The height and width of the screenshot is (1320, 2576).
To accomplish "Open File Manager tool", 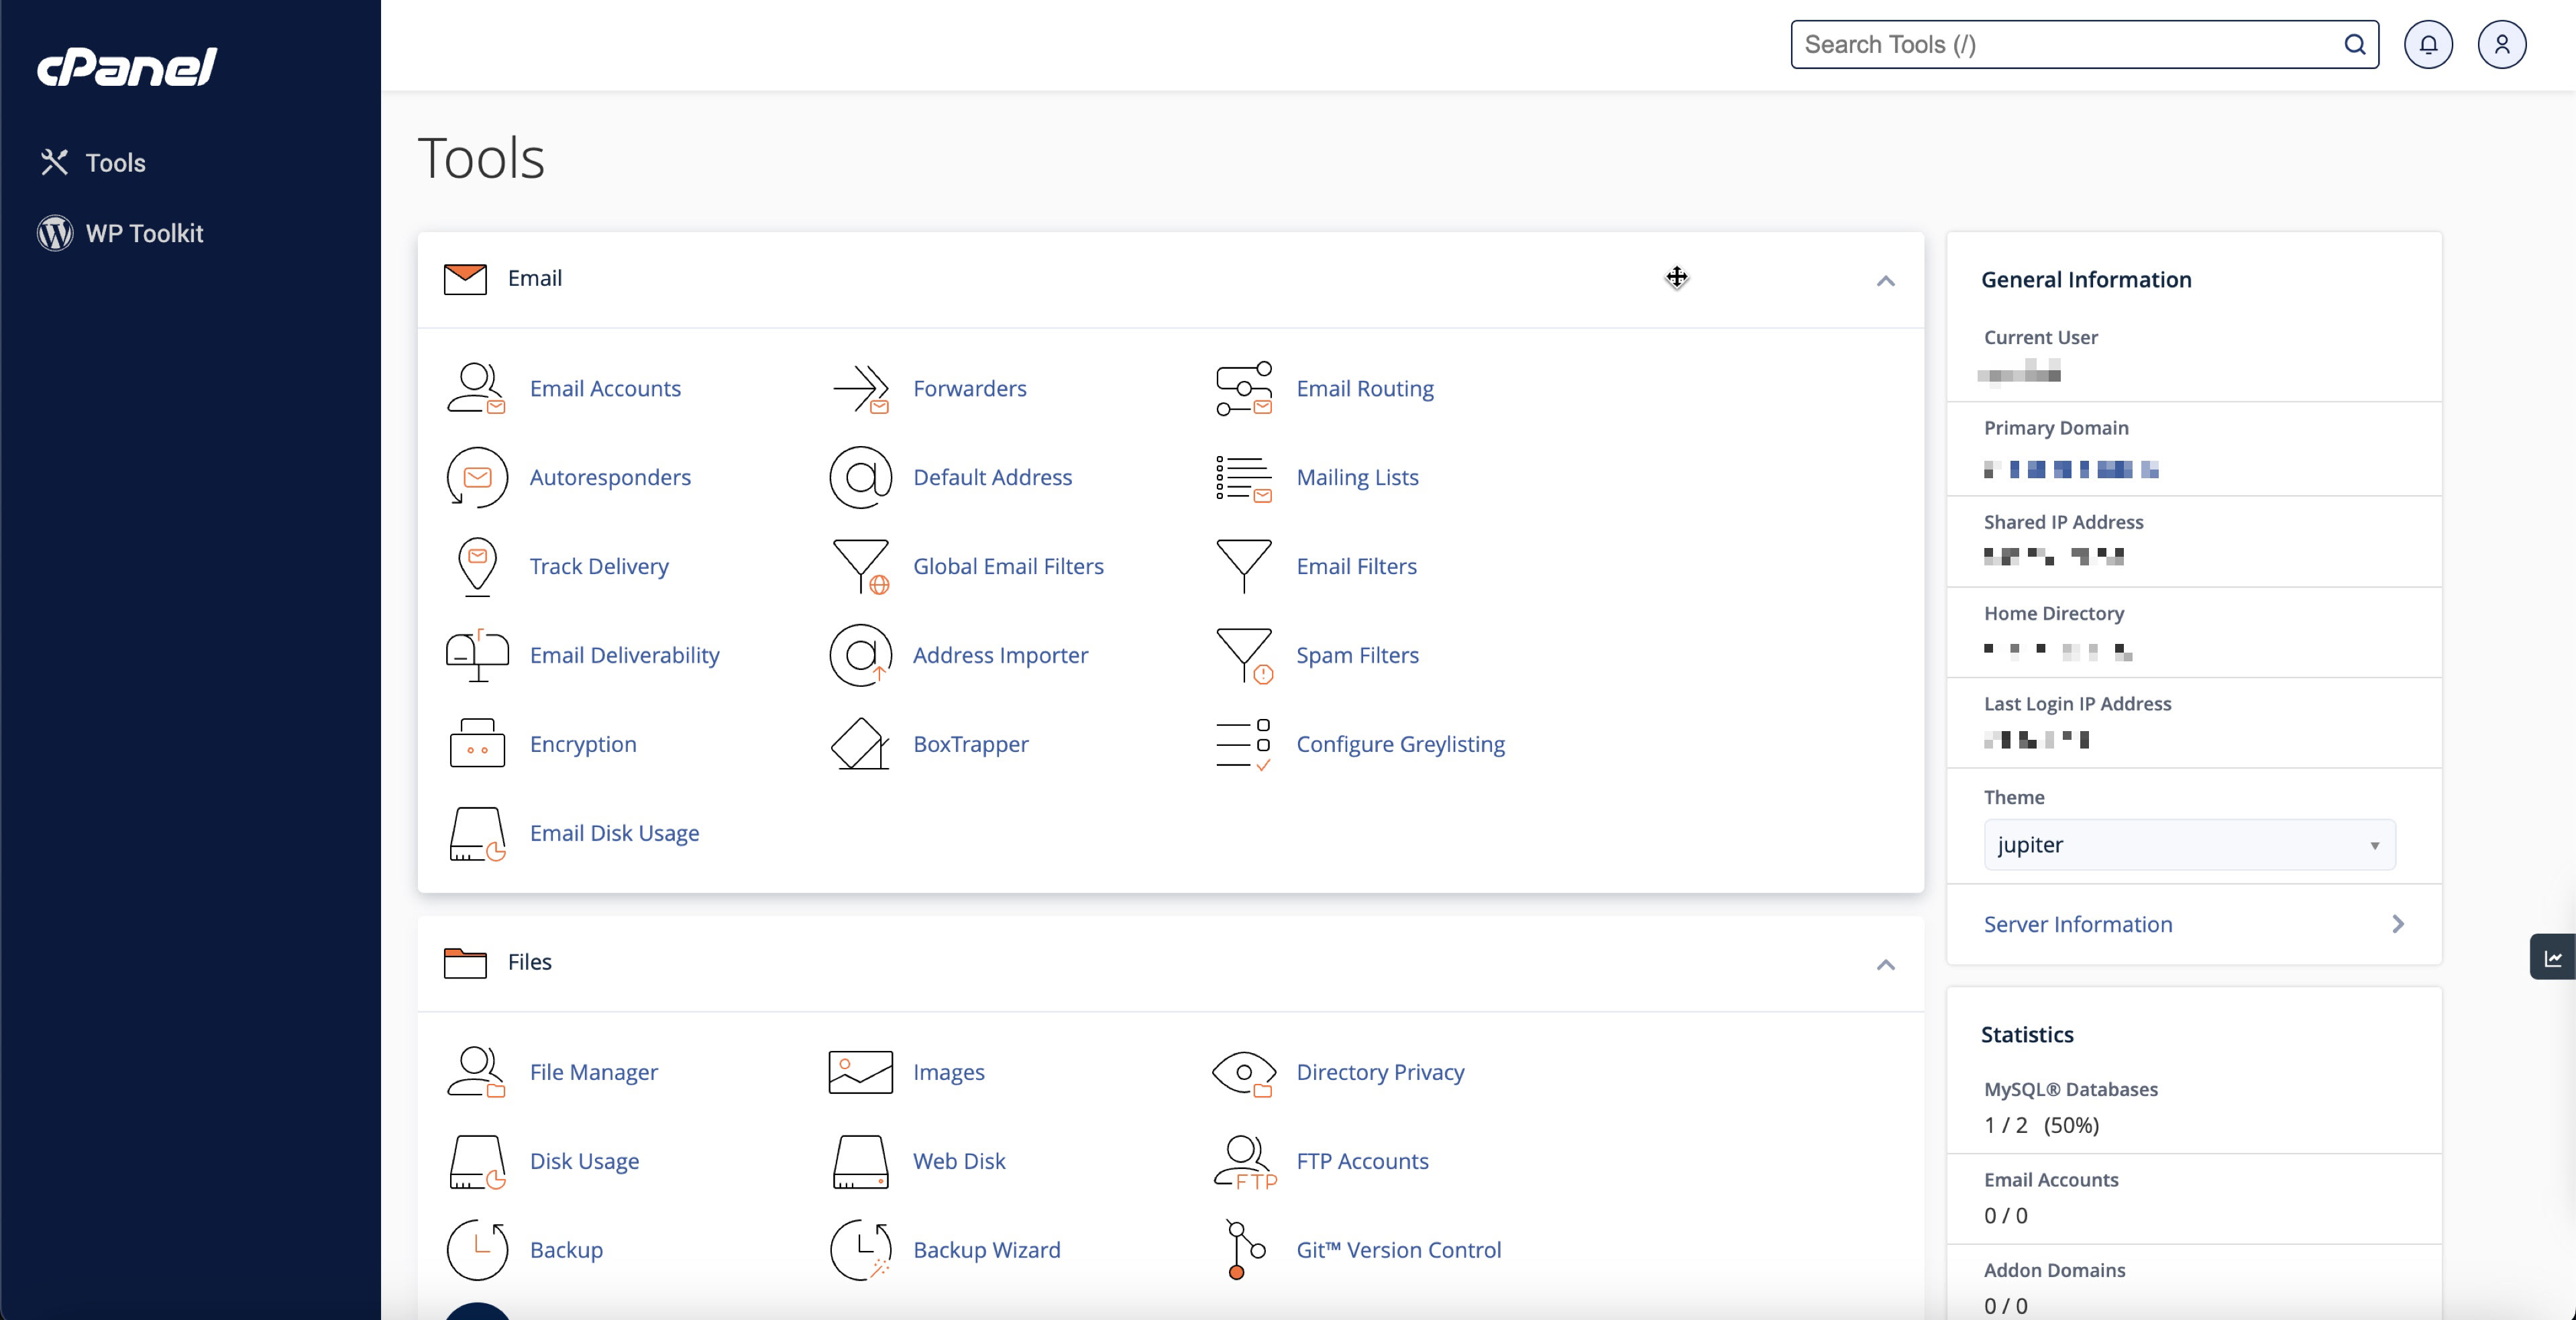I will (x=592, y=1070).
